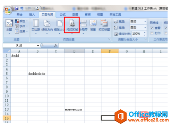The height and width of the screenshot is (126, 171).
Task: Set sheet 背景 background image
Action: 93,26
